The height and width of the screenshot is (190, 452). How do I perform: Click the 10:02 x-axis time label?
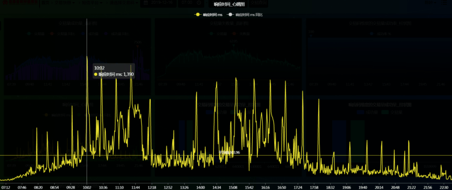pos(87,187)
